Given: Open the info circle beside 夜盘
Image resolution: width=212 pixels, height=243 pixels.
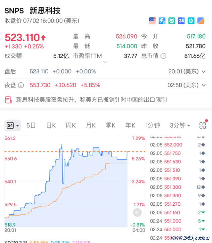Looking at the screenshot, I should click(21, 85).
